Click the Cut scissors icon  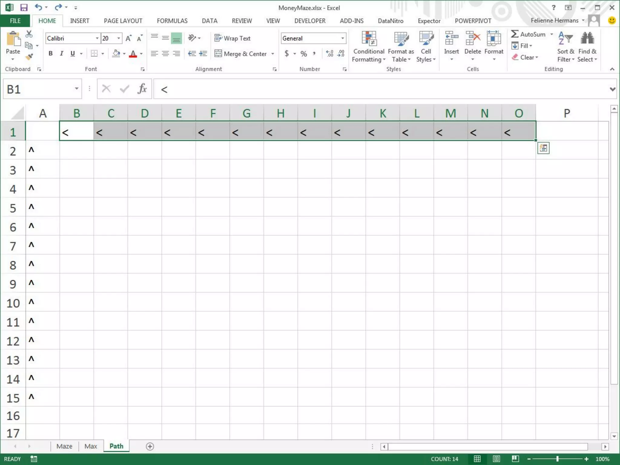point(29,34)
